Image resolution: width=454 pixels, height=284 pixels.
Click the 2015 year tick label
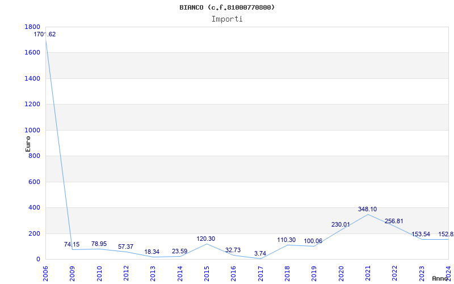[x=207, y=273]
